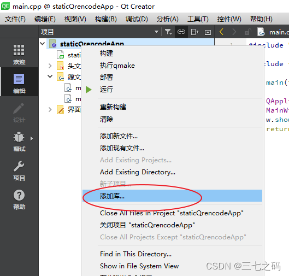Expand the header files (头文) folder
This screenshot has width=289, height=276.
coord(50,66)
